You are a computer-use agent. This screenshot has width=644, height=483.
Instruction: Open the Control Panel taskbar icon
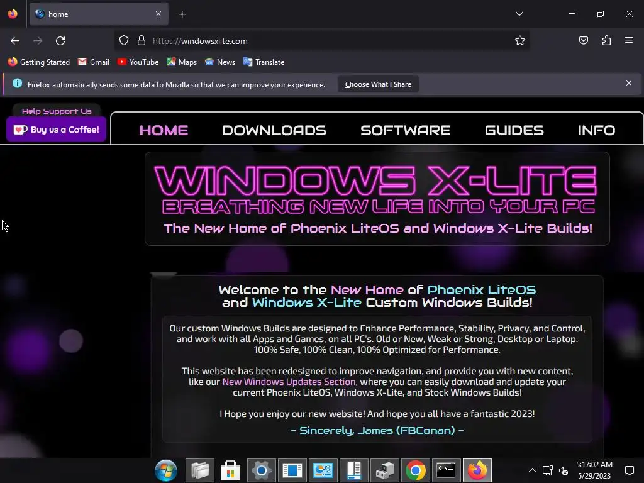[x=323, y=470]
